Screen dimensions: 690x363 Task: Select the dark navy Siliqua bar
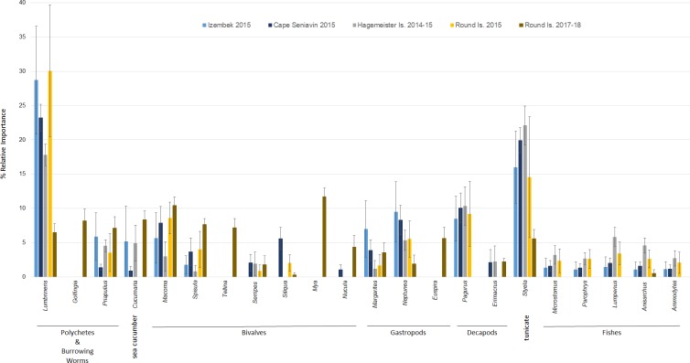[280, 258]
